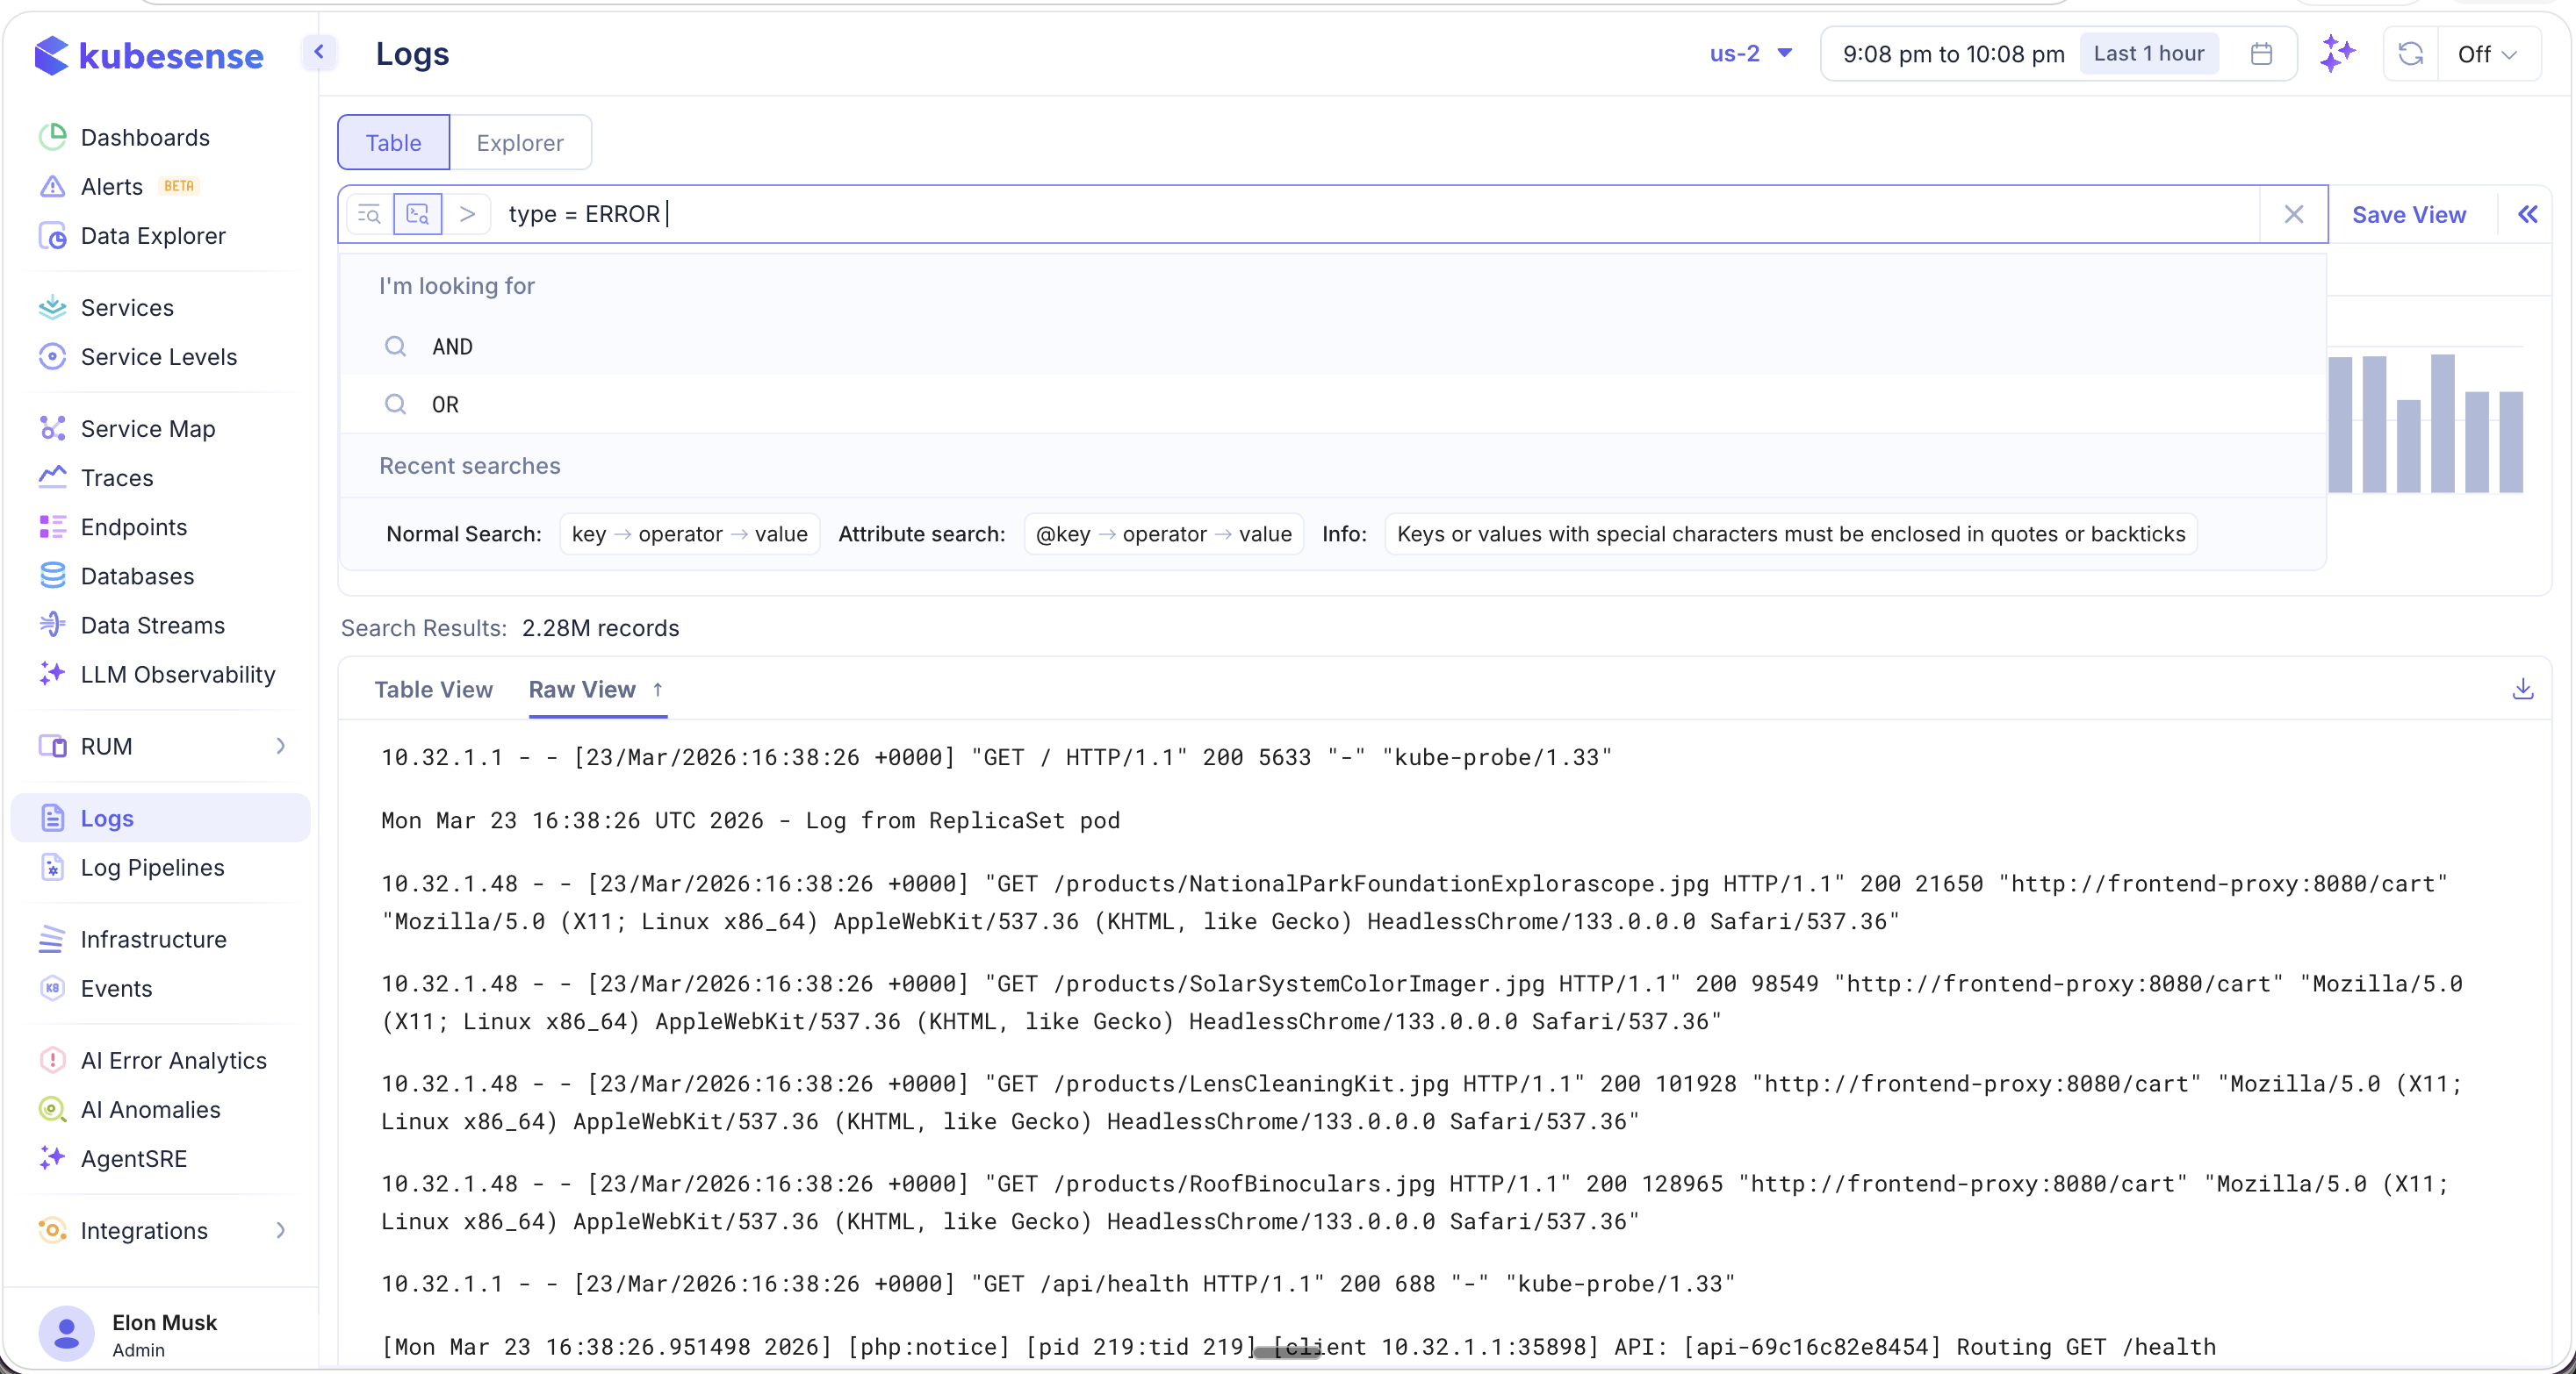The image size is (2576, 1374).
Task: Open the auto-refresh Off dropdown
Action: 2486,54
